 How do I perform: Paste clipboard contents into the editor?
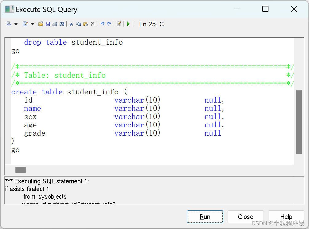(86, 24)
